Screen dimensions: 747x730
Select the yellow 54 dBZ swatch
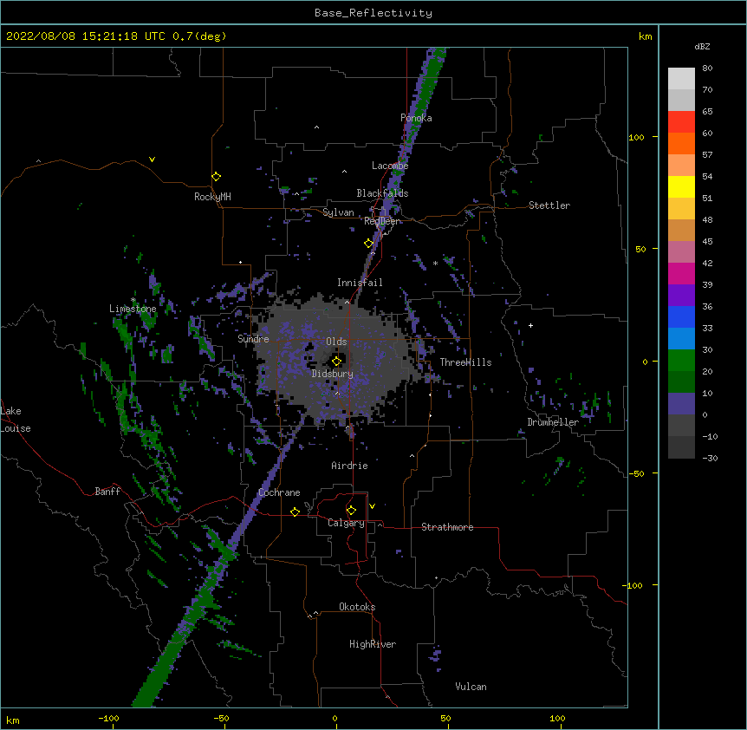point(681,186)
